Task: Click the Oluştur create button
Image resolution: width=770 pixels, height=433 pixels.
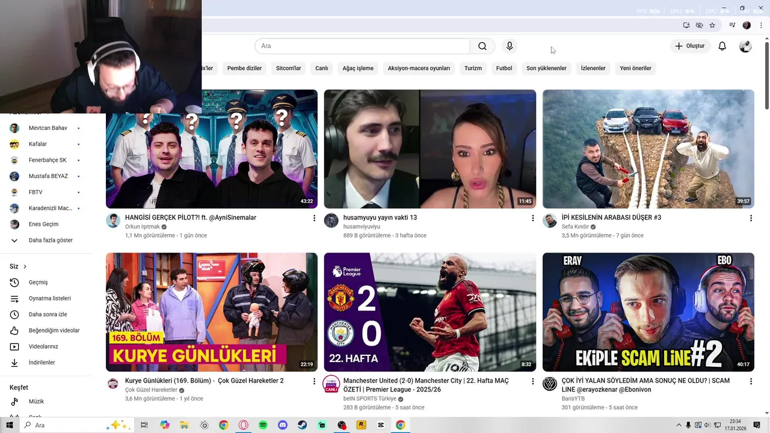Action: [x=690, y=46]
